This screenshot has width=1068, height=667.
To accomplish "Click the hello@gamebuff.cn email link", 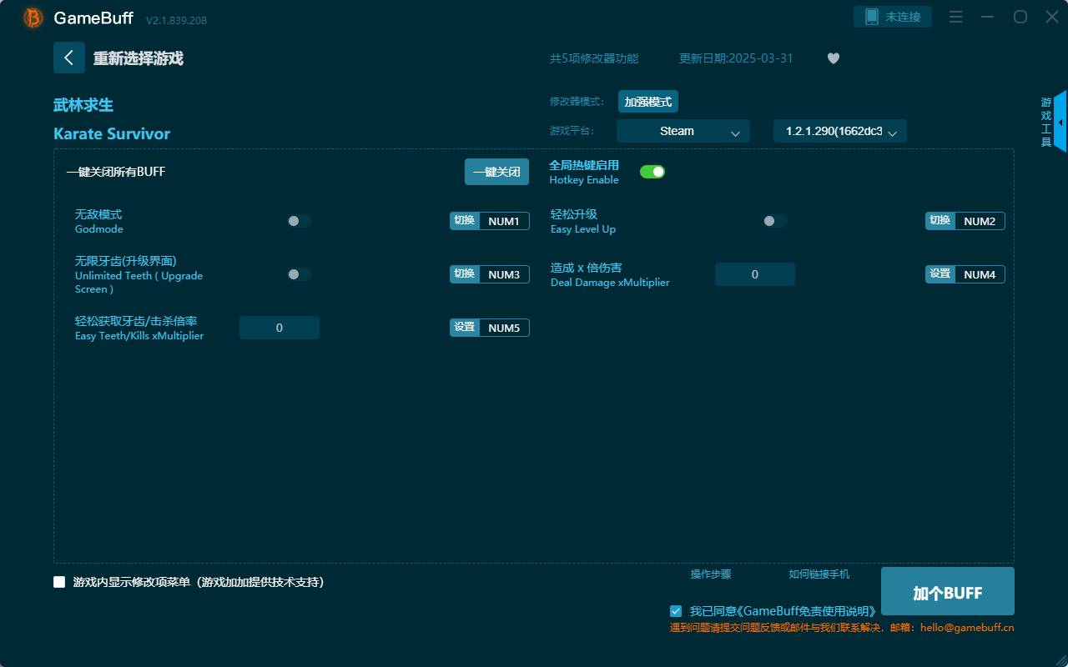I will 966,628.
